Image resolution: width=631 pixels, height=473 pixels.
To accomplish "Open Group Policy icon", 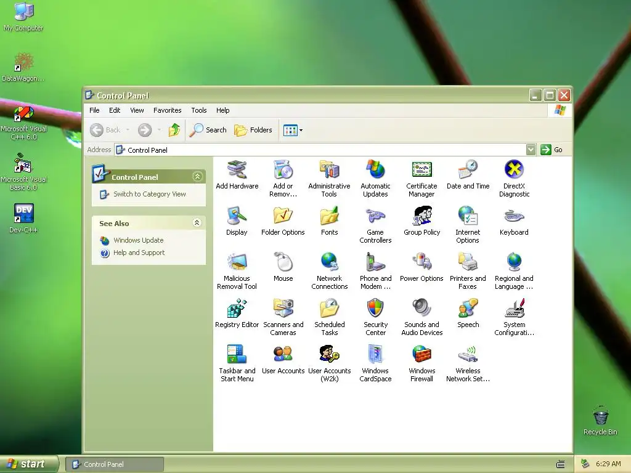I will (421, 216).
